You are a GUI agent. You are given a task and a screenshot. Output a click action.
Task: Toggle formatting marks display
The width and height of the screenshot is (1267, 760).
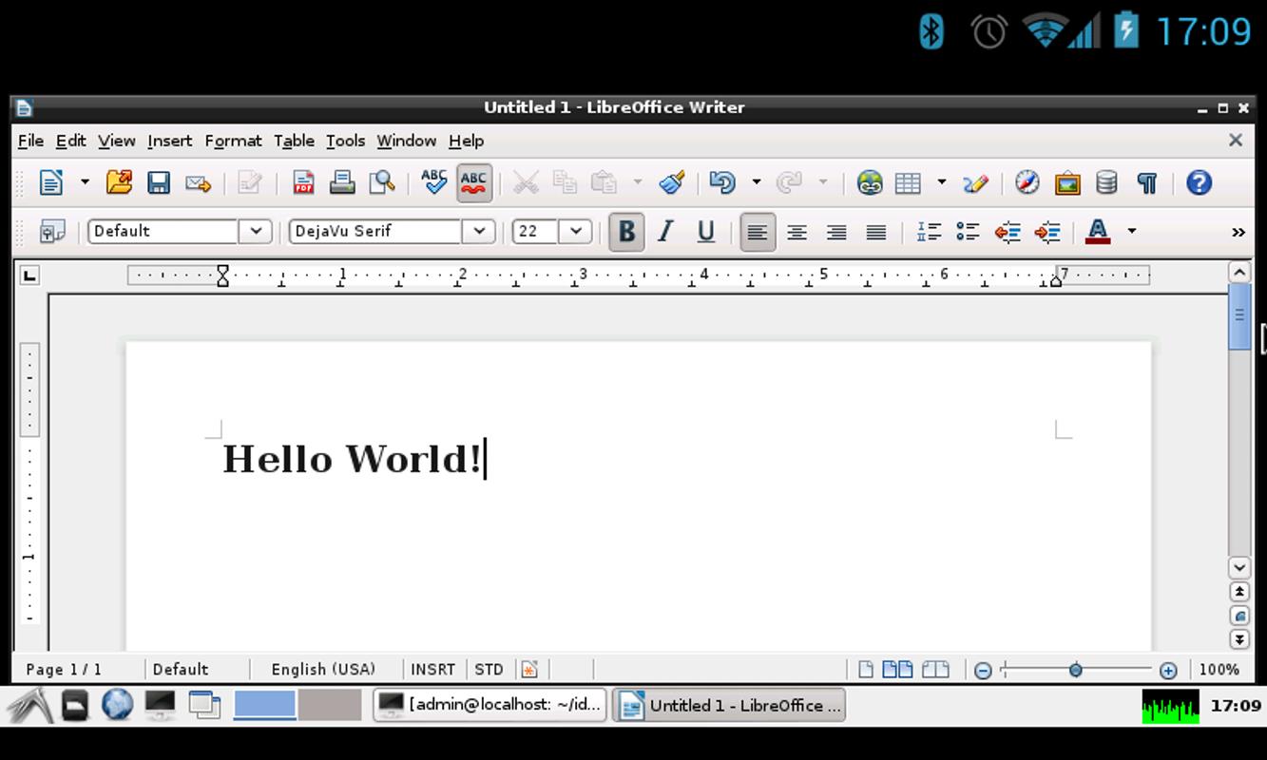pyautogui.click(x=1147, y=182)
